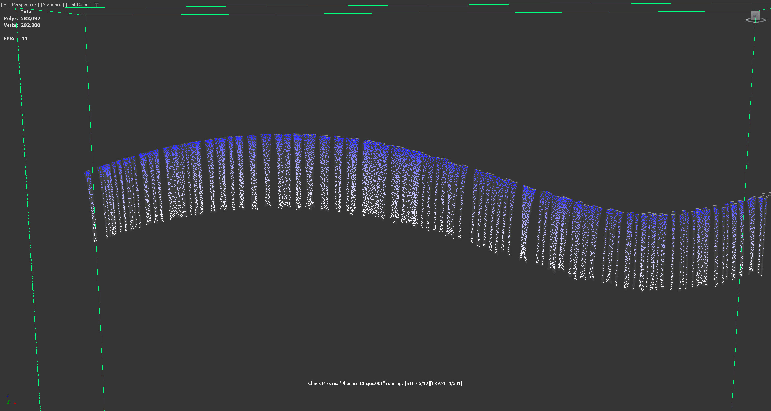771x411 pixels.
Task: Click the Chaos Phoenix simulation status text
Action: tap(385, 383)
